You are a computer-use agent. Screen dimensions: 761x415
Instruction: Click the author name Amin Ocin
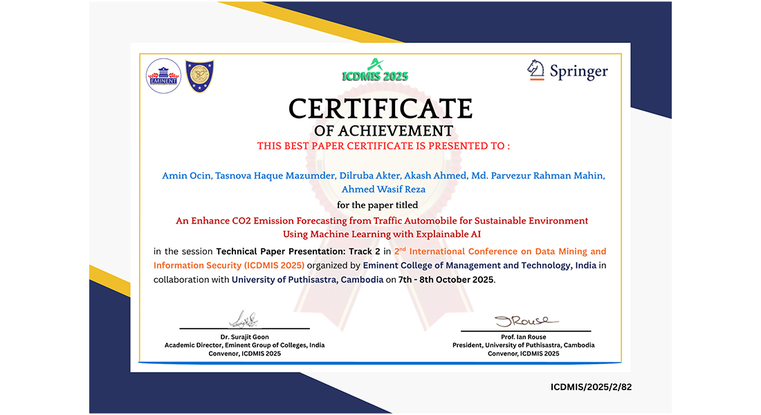click(186, 176)
